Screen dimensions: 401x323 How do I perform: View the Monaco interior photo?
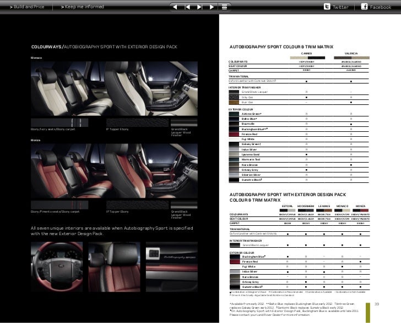point(114,88)
